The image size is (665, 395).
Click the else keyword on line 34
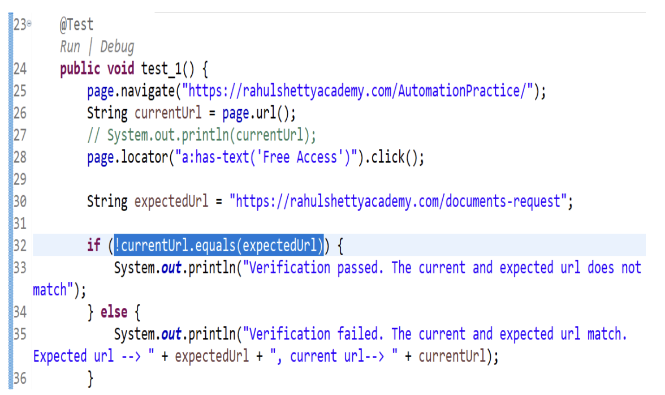pyautogui.click(x=114, y=312)
